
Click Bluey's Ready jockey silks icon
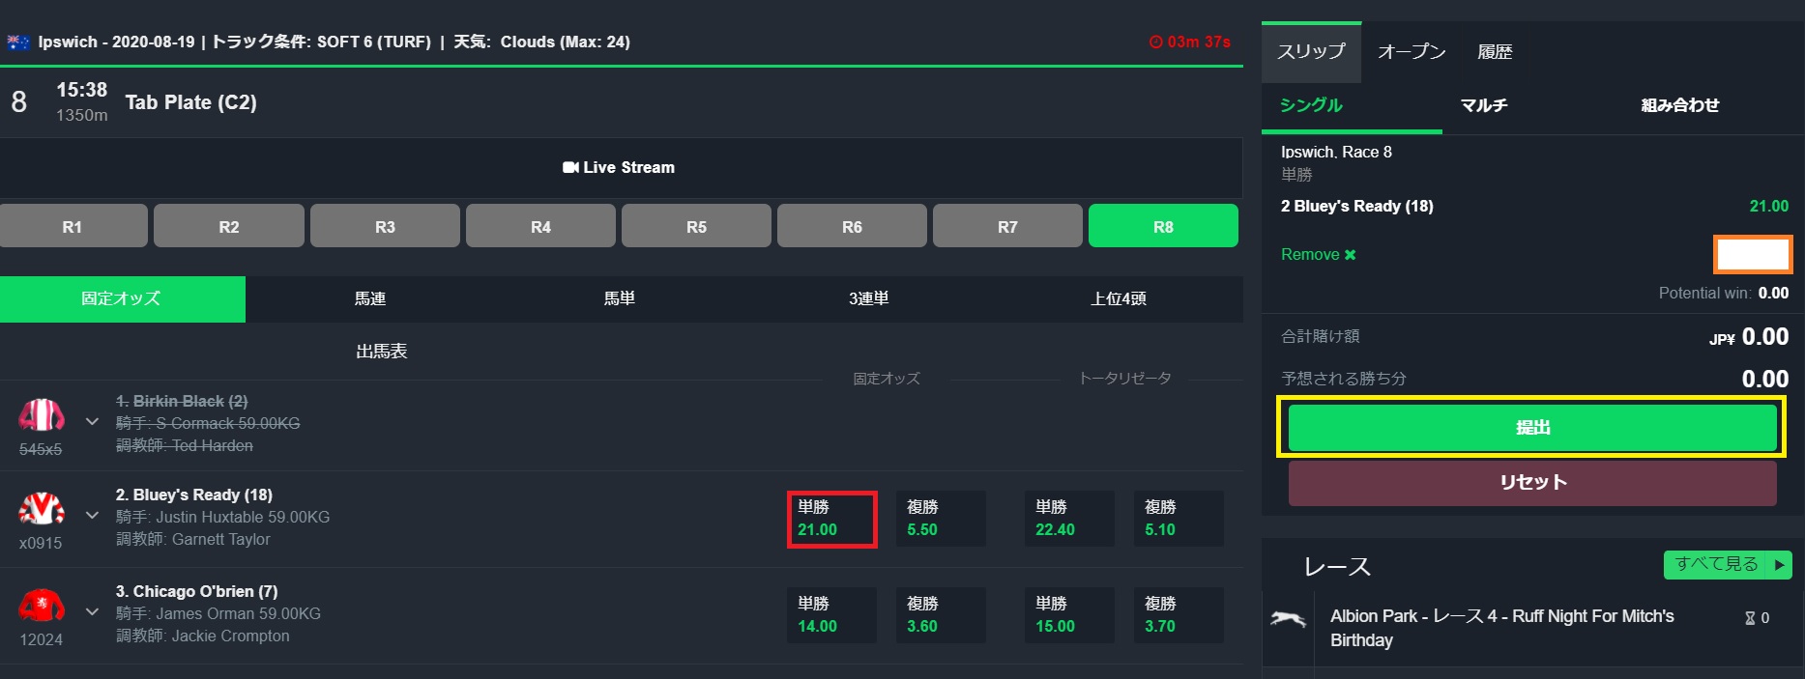[x=42, y=508]
